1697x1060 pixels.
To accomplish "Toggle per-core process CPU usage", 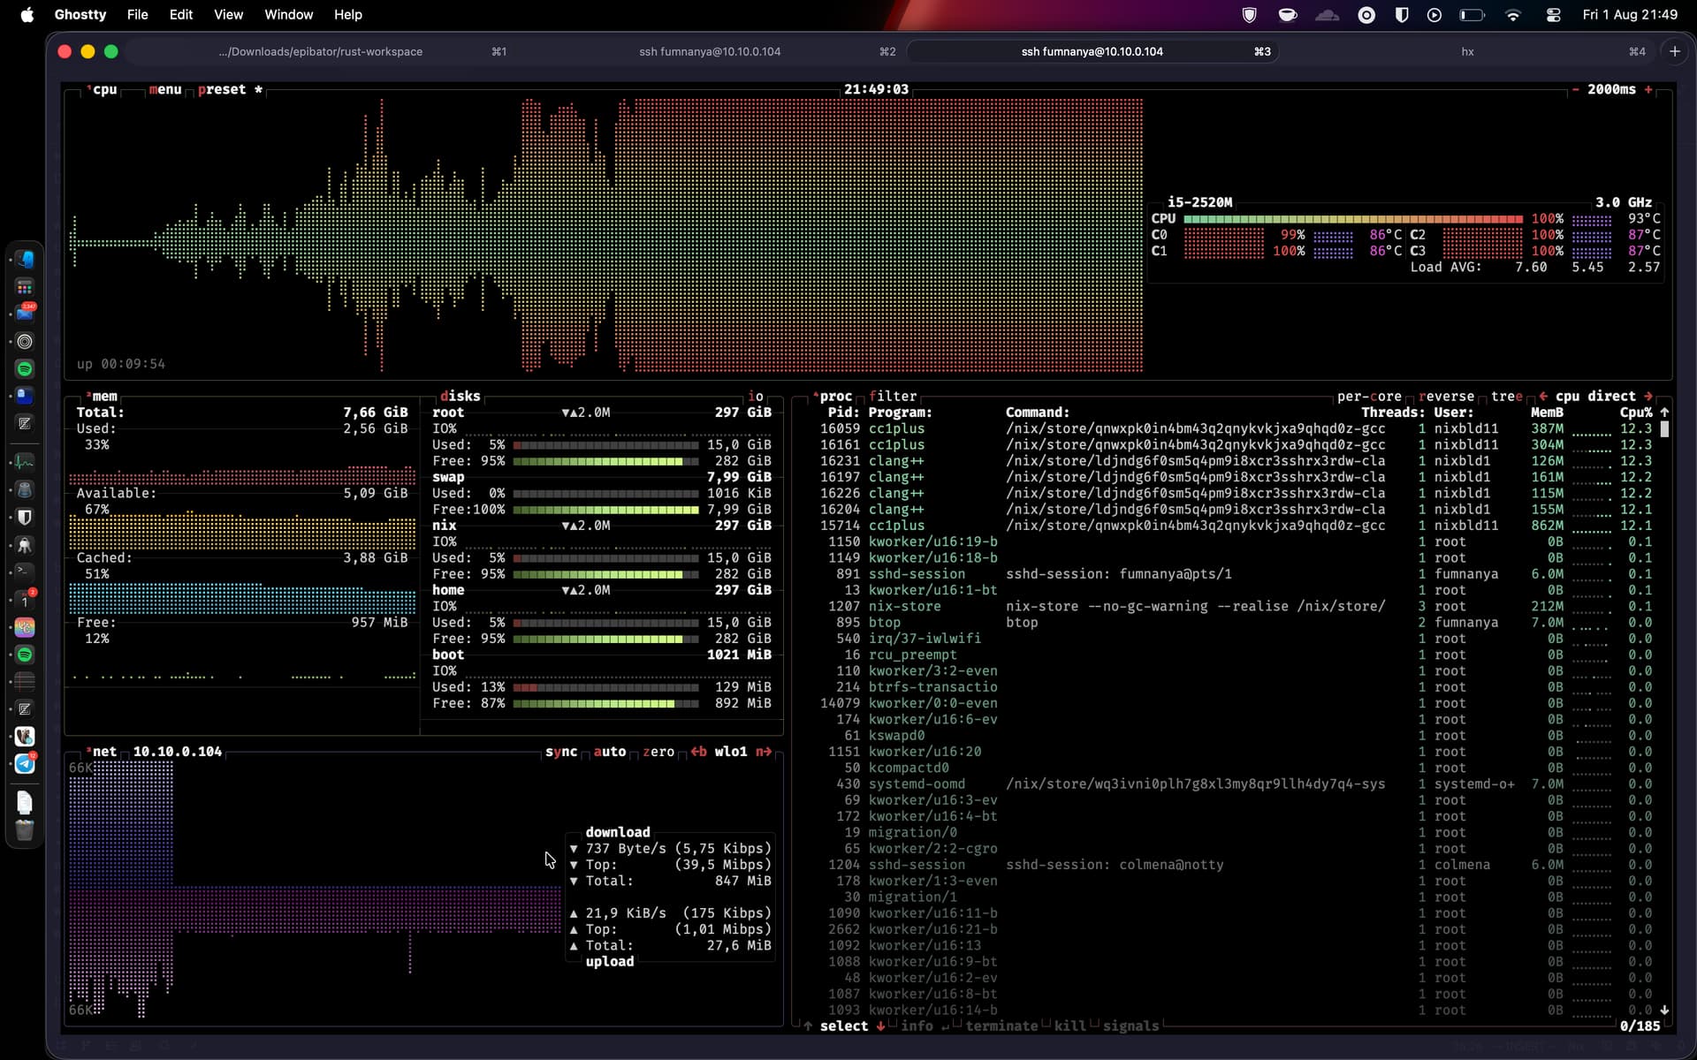I will click(x=1369, y=396).
